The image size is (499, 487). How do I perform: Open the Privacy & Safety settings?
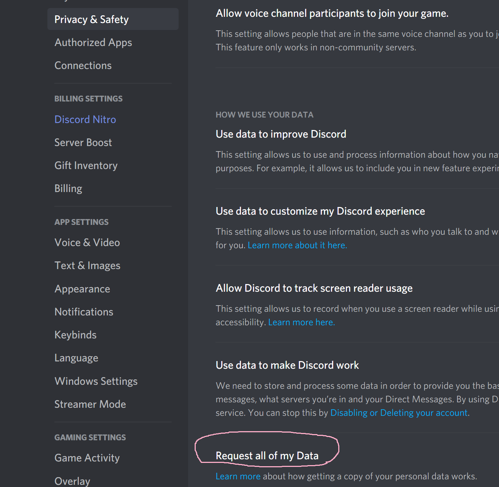[x=113, y=19]
